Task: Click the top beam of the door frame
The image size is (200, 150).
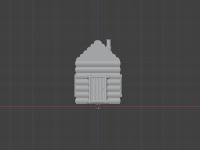Action: tap(98, 77)
